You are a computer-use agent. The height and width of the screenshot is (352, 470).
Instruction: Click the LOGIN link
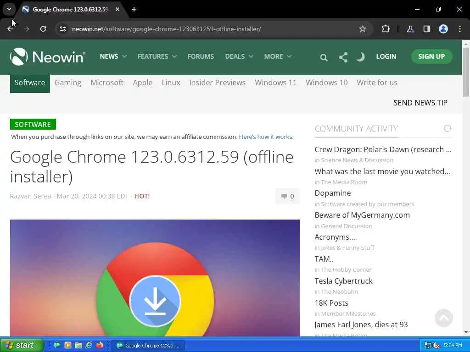click(386, 56)
